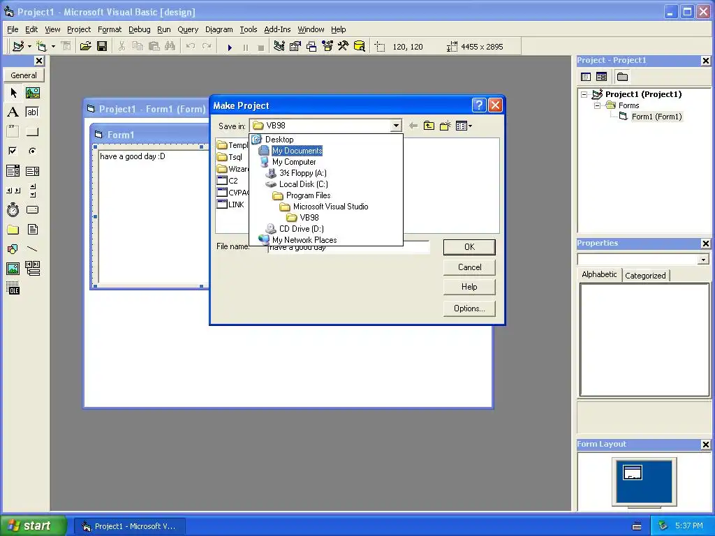Open the Data View Window icon
Screen dimensions: 715x536
[x=360, y=47]
